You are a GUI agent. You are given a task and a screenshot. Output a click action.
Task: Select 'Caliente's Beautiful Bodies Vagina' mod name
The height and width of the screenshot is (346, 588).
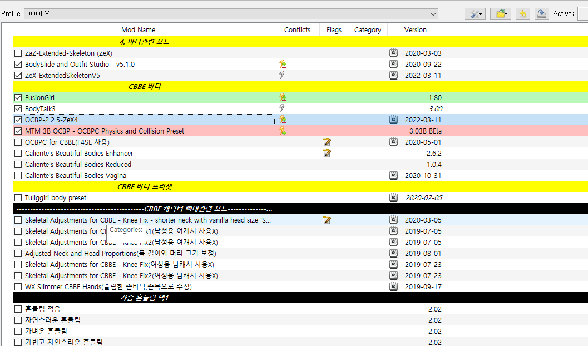[x=75, y=175]
